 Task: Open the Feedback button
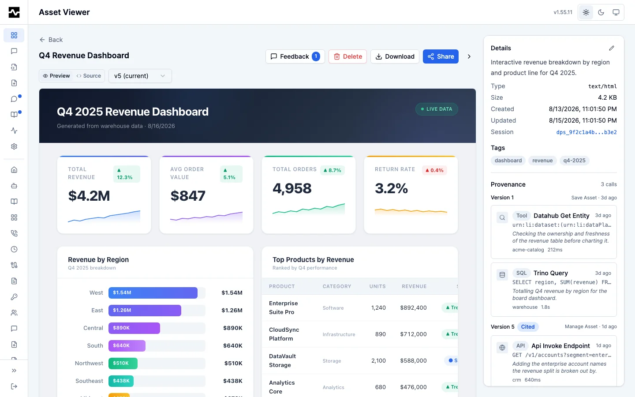pyautogui.click(x=295, y=56)
